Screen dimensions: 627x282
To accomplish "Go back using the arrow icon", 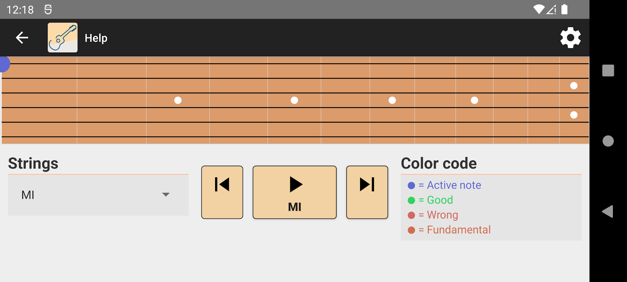I will pyautogui.click(x=22, y=38).
